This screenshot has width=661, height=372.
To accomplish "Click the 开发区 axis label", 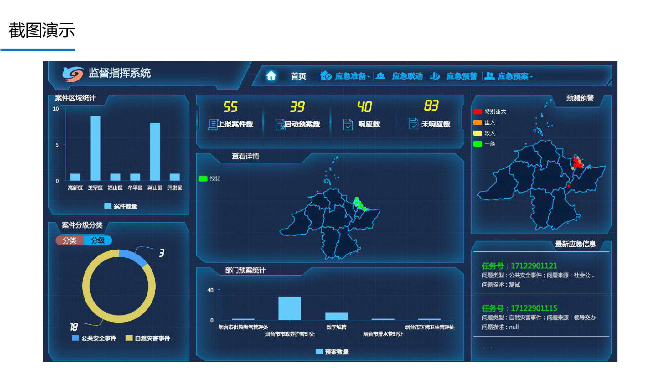I will tap(175, 188).
